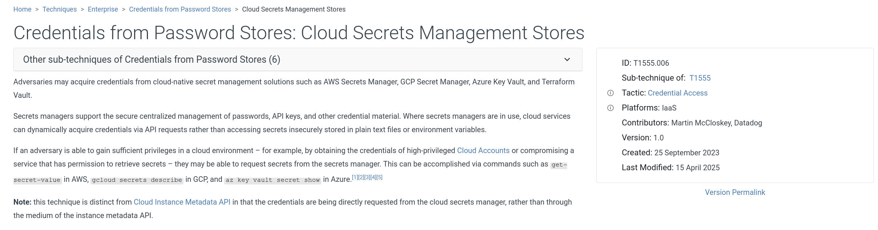Follow the T1555 parent technique link

pos(700,78)
